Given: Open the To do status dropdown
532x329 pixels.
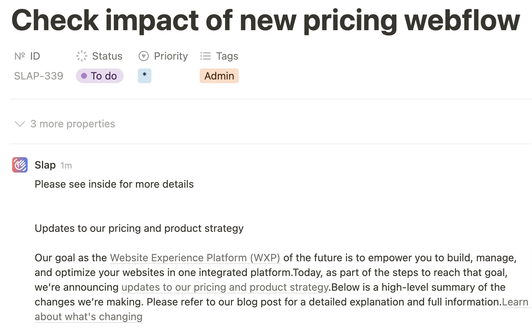Looking at the screenshot, I should pyautogui.click(x=100, y=76).
